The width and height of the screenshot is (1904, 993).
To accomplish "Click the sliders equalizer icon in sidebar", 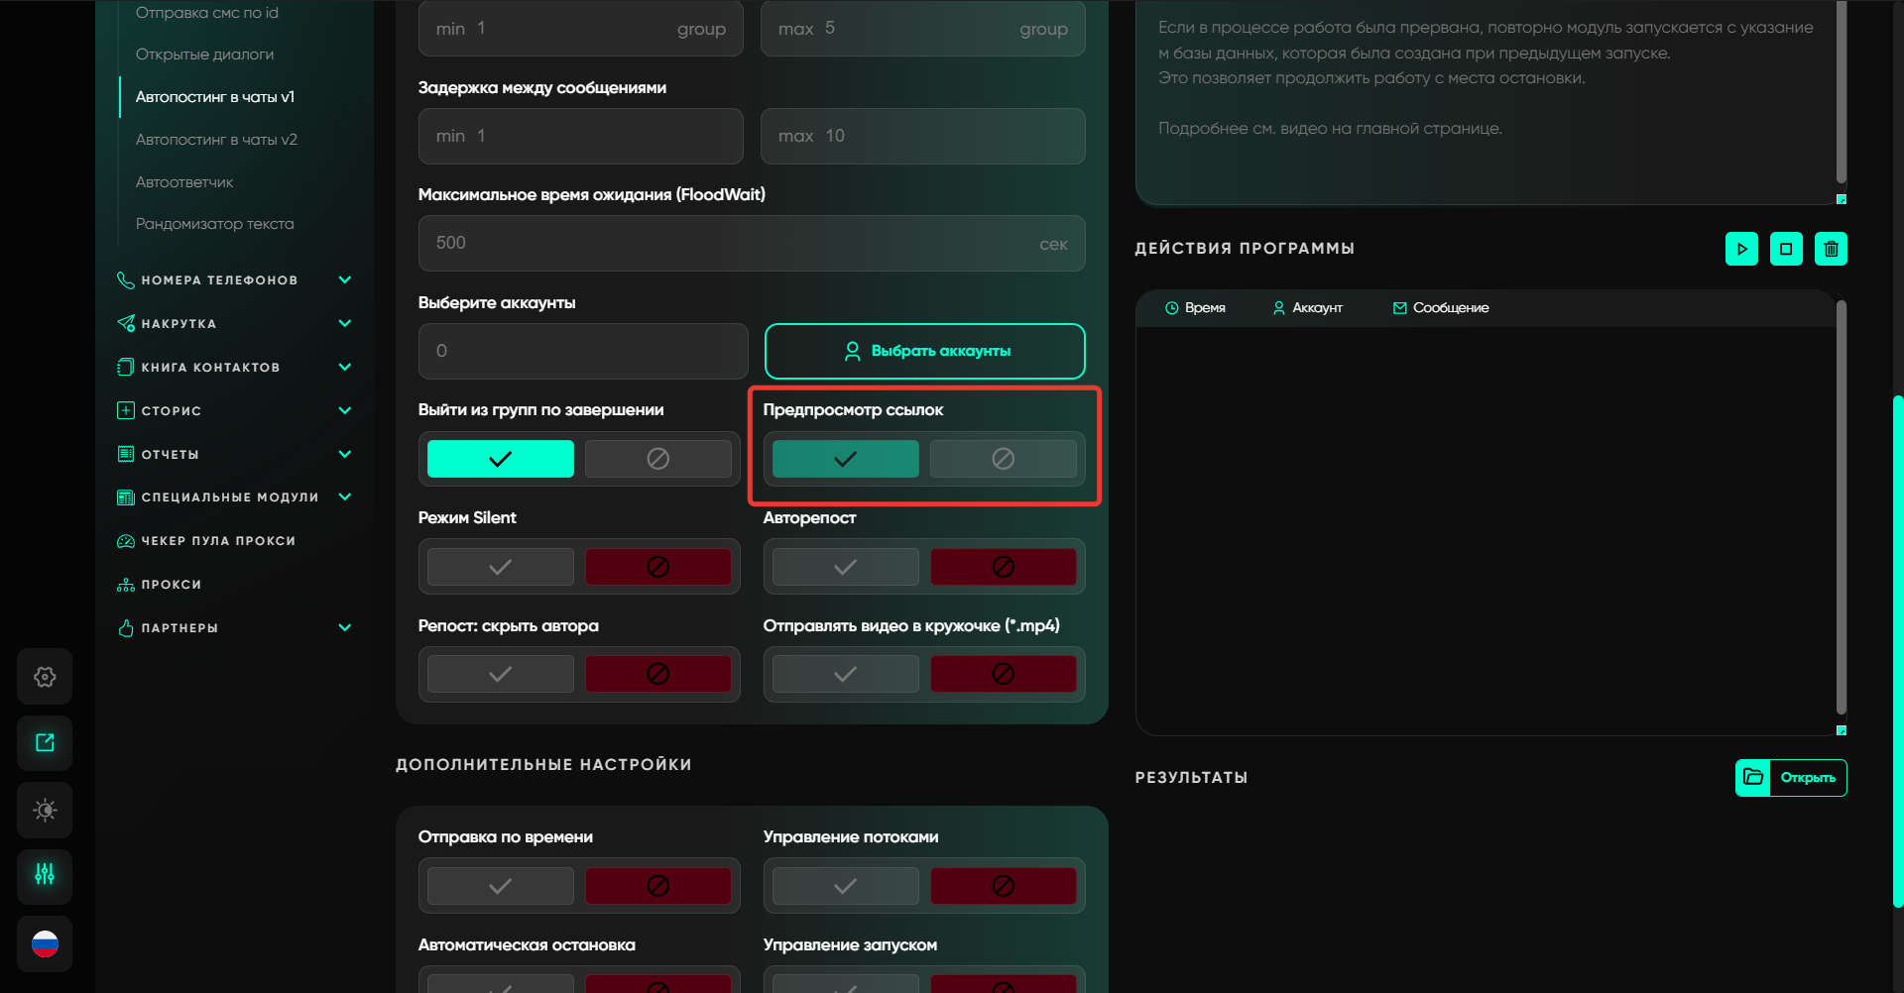I will coord(45,875).
